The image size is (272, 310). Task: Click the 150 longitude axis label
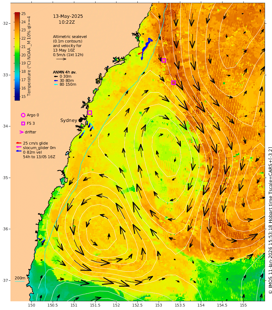pyautogui.click(x=31, y=305)
